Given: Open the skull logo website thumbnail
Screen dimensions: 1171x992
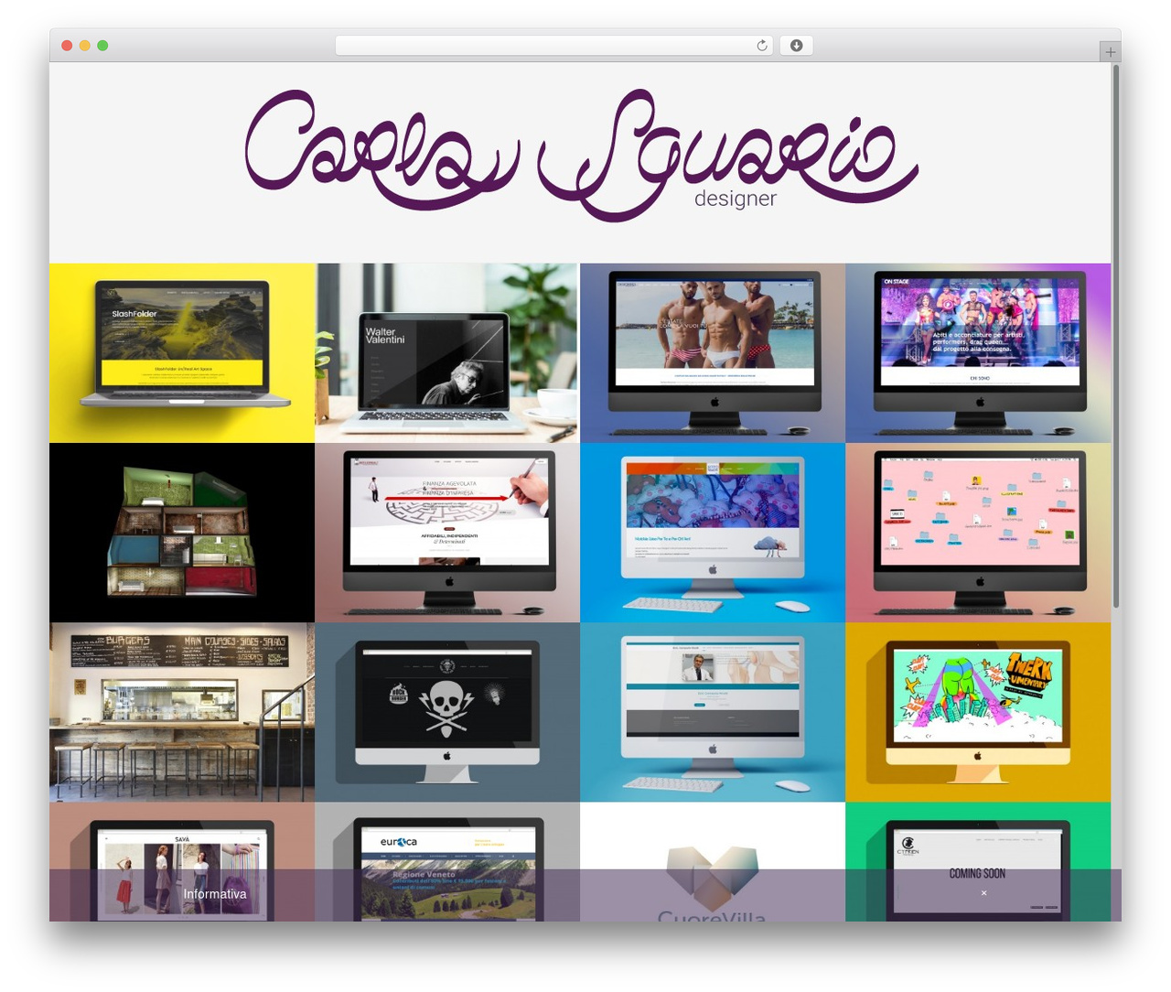Looking at the screenshot, I should pos(447,712).
